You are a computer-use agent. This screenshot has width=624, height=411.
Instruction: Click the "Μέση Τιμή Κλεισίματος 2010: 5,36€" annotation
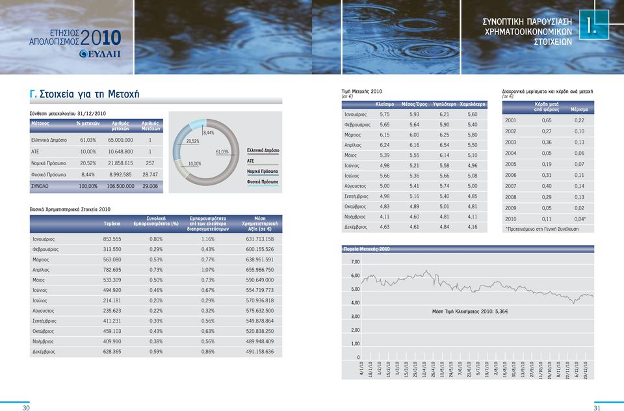point(470,312)
